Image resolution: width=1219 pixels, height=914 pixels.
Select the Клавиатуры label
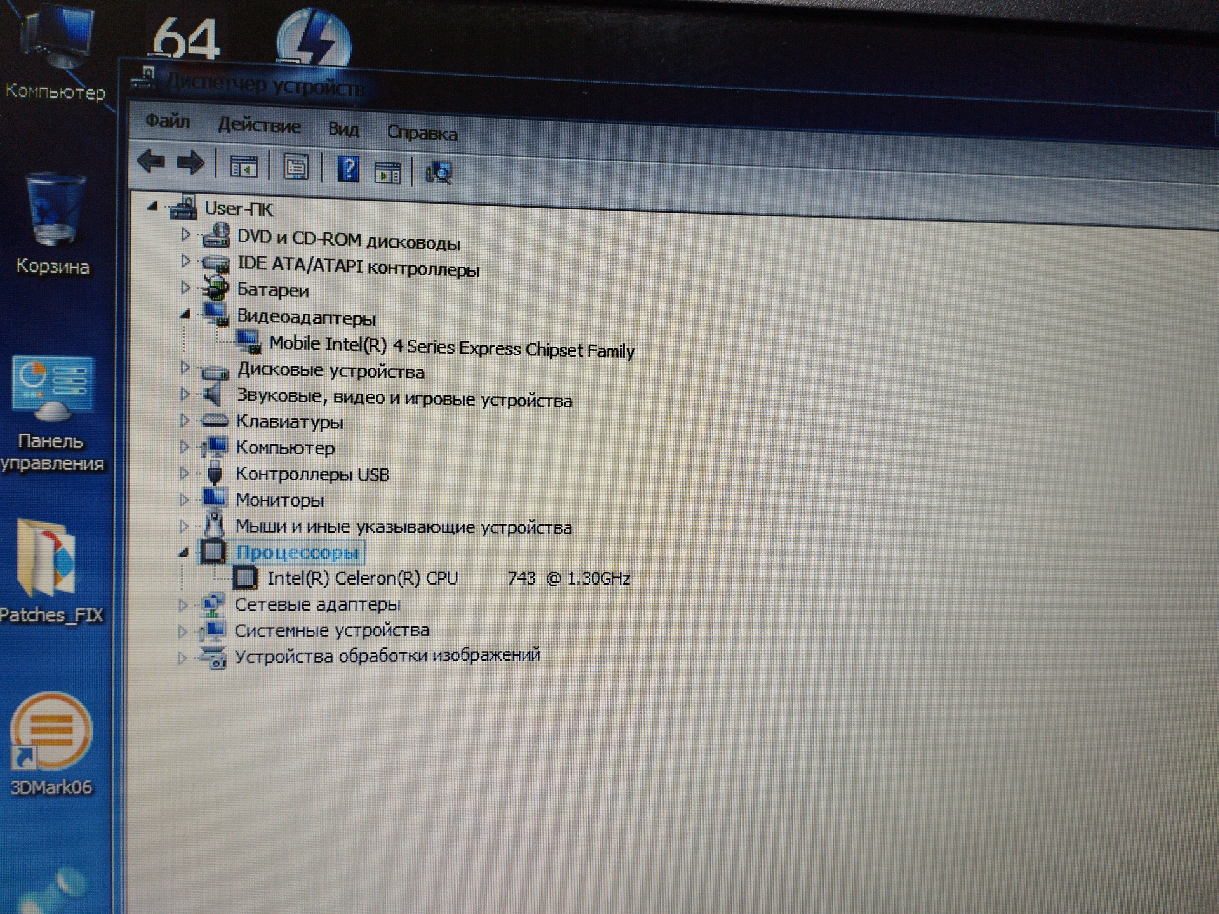pos(290,421)
